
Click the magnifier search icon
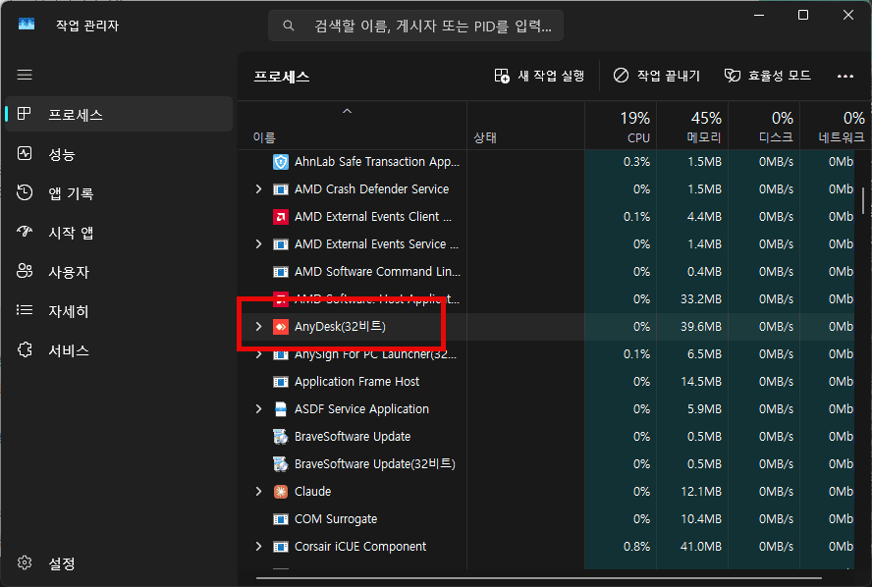288,26
